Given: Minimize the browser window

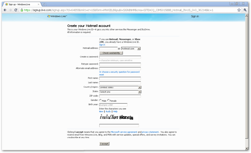Looking at the screenshot, I should pos(232,4).
